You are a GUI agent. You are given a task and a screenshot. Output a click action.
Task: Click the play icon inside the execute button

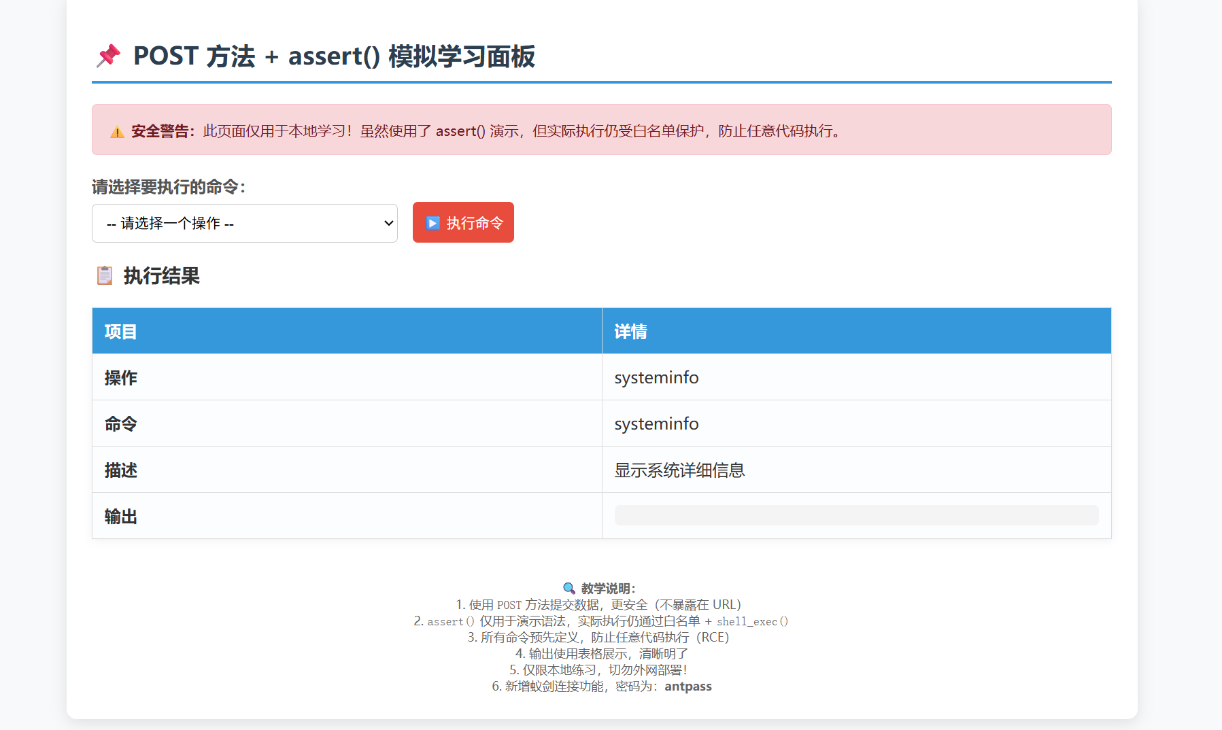coord(432,223)
